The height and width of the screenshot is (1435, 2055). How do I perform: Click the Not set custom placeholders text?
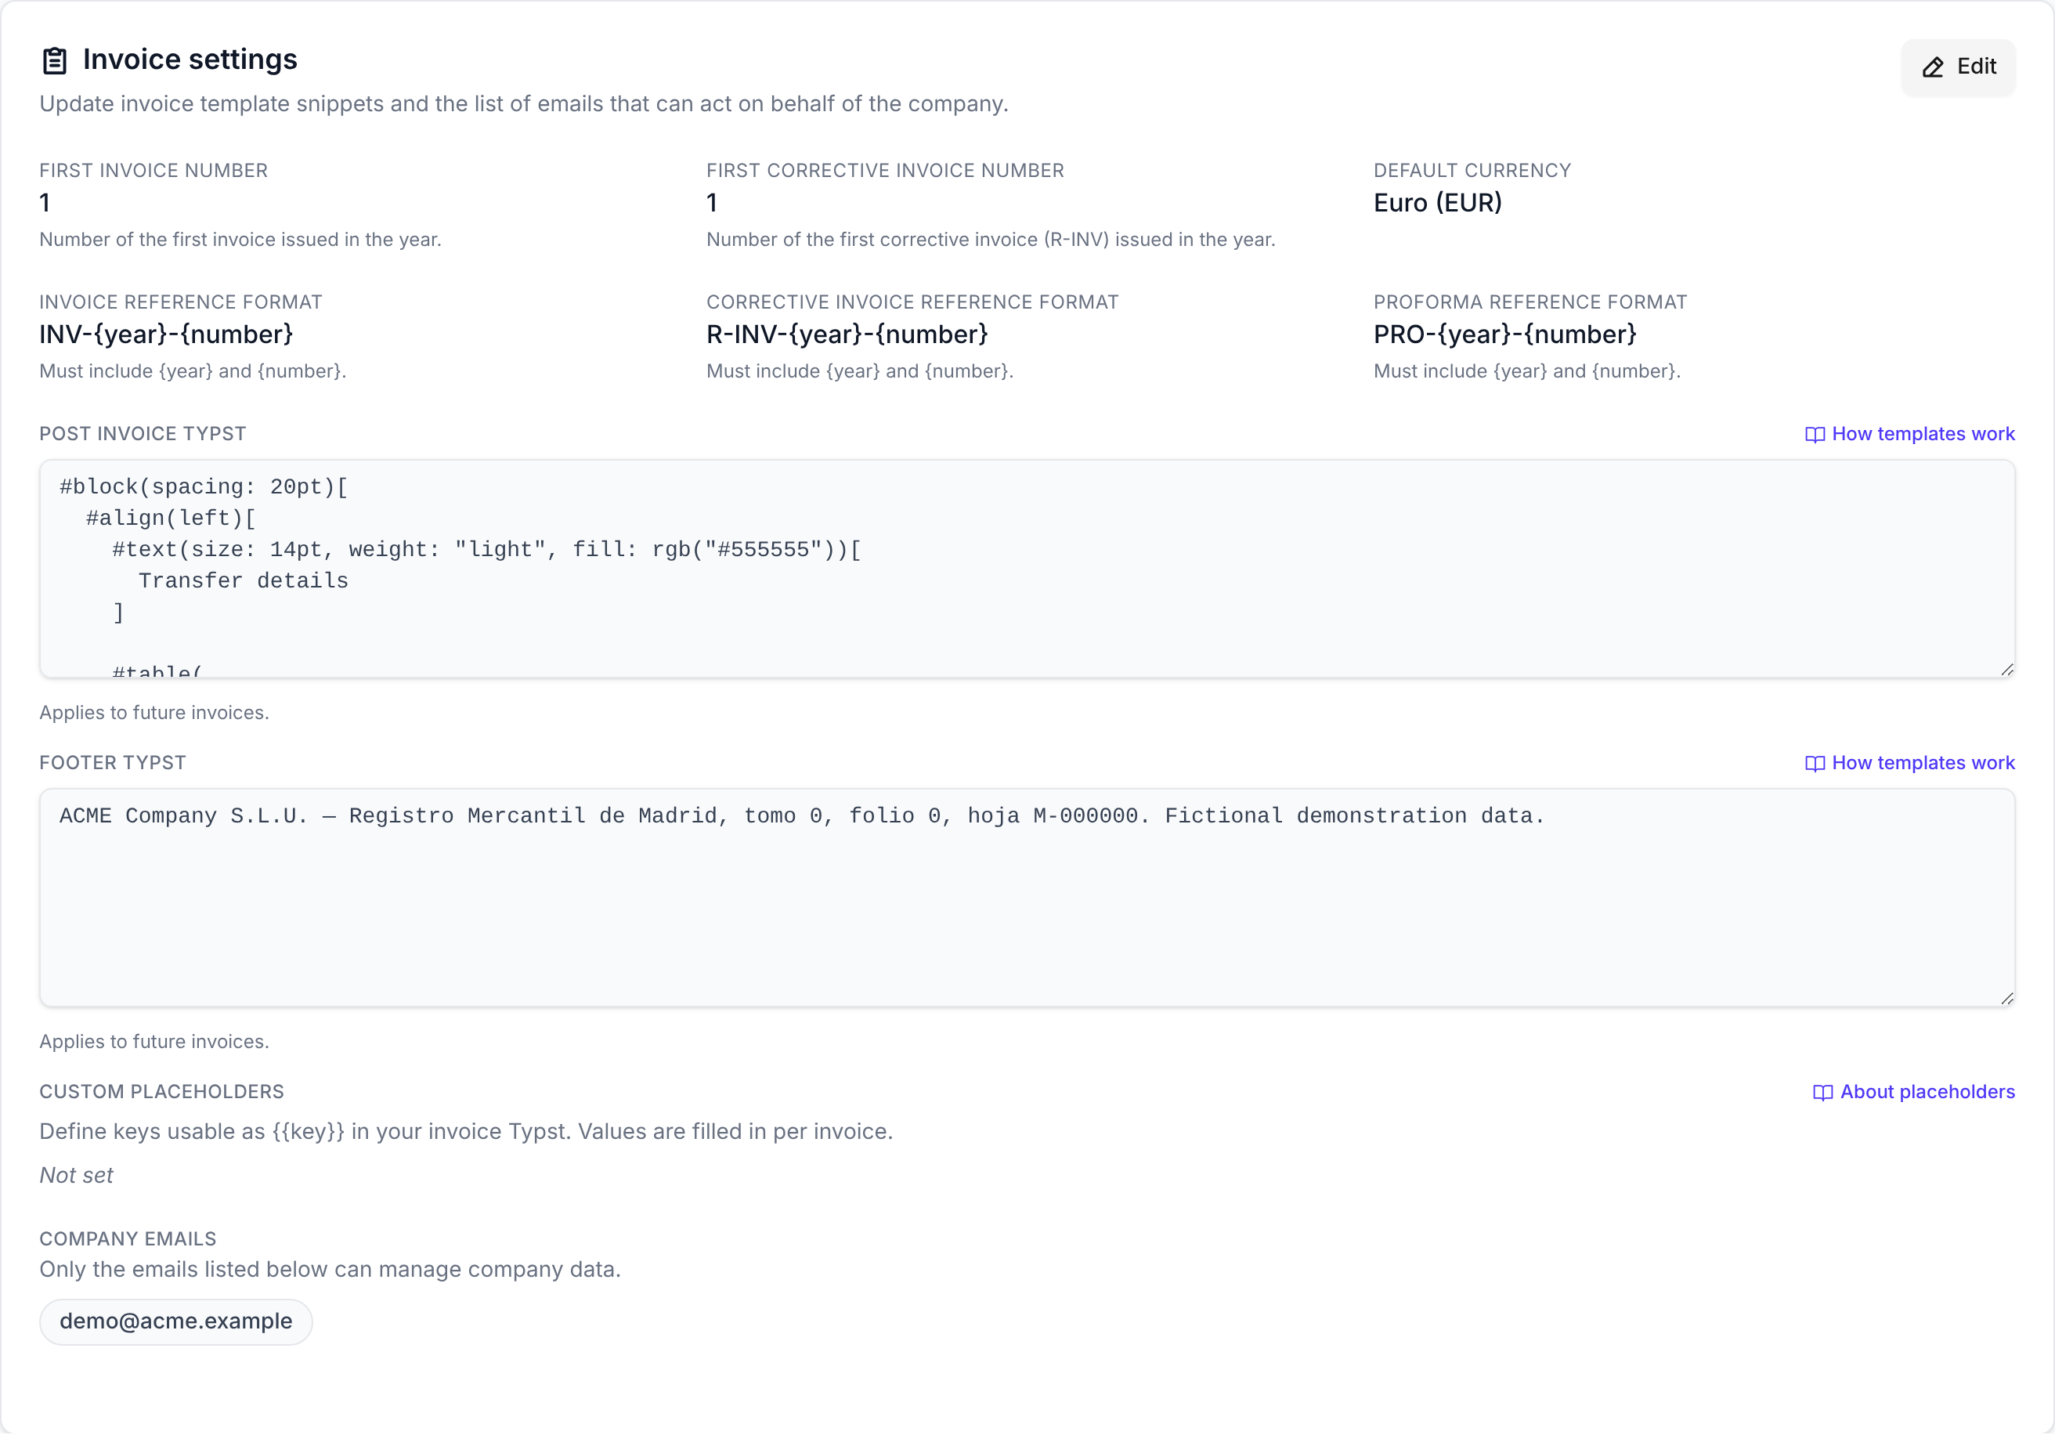tap(76, 1176)
